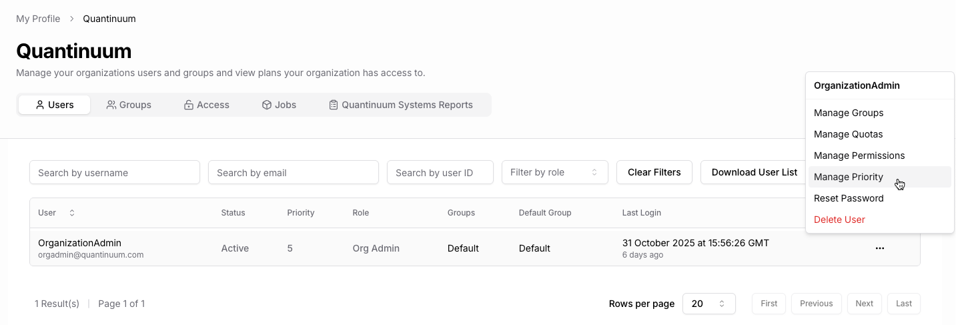Image resolution: width=956 pixels, height=325 pixels.
Task: Focus the Search by username field
Action: 115,172
